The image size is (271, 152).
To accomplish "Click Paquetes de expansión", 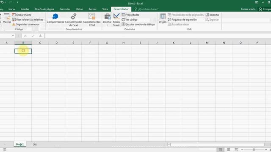I will [182, 20].
